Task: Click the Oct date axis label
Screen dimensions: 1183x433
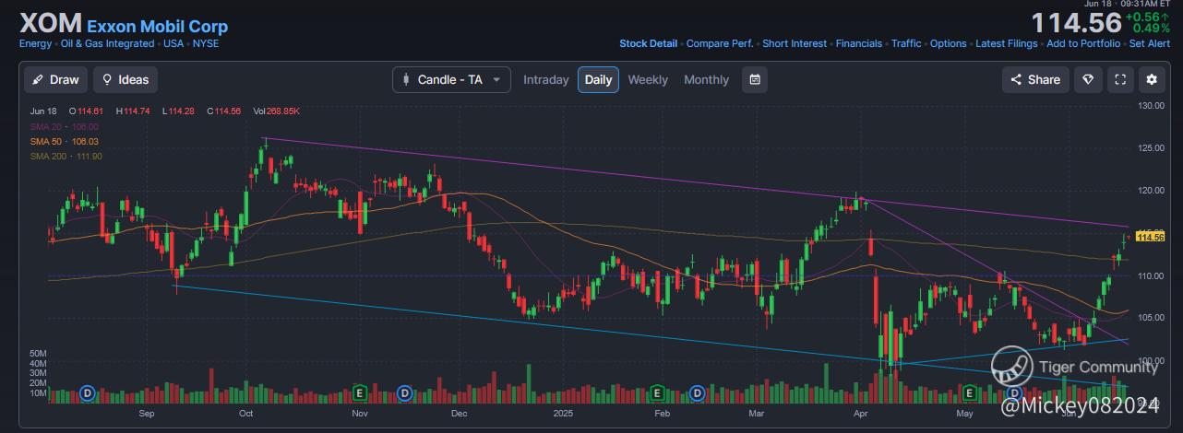Action: tap(245, 414)
